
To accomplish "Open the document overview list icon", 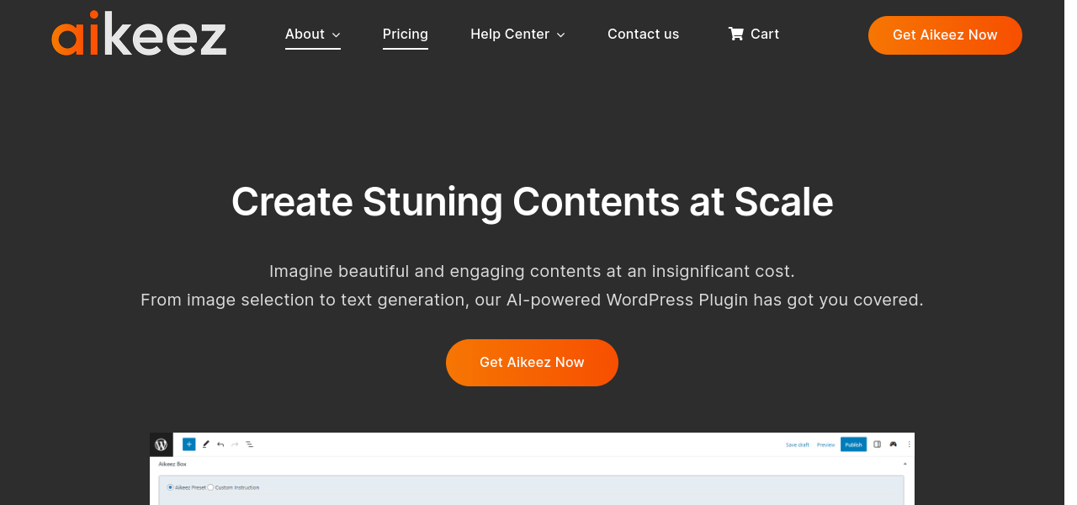I will point(249,444).
